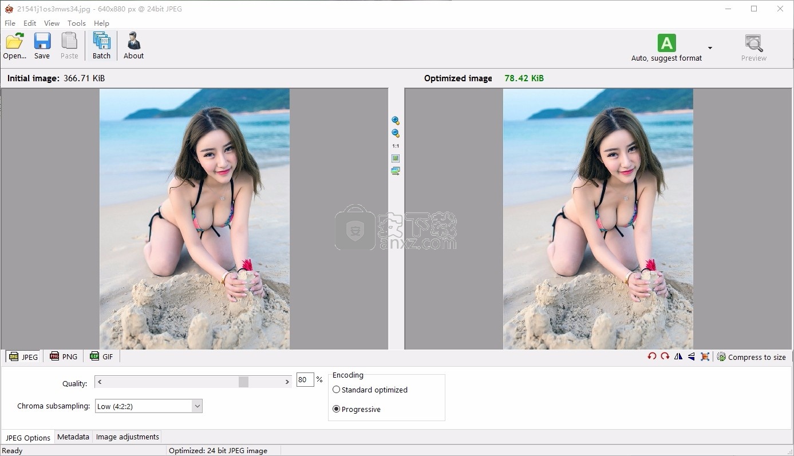
Task: Switch to the GIF format tab
Action: point(101,356)
